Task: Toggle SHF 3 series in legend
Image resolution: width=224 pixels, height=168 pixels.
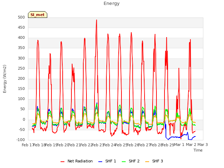Action: pos(154,161)
